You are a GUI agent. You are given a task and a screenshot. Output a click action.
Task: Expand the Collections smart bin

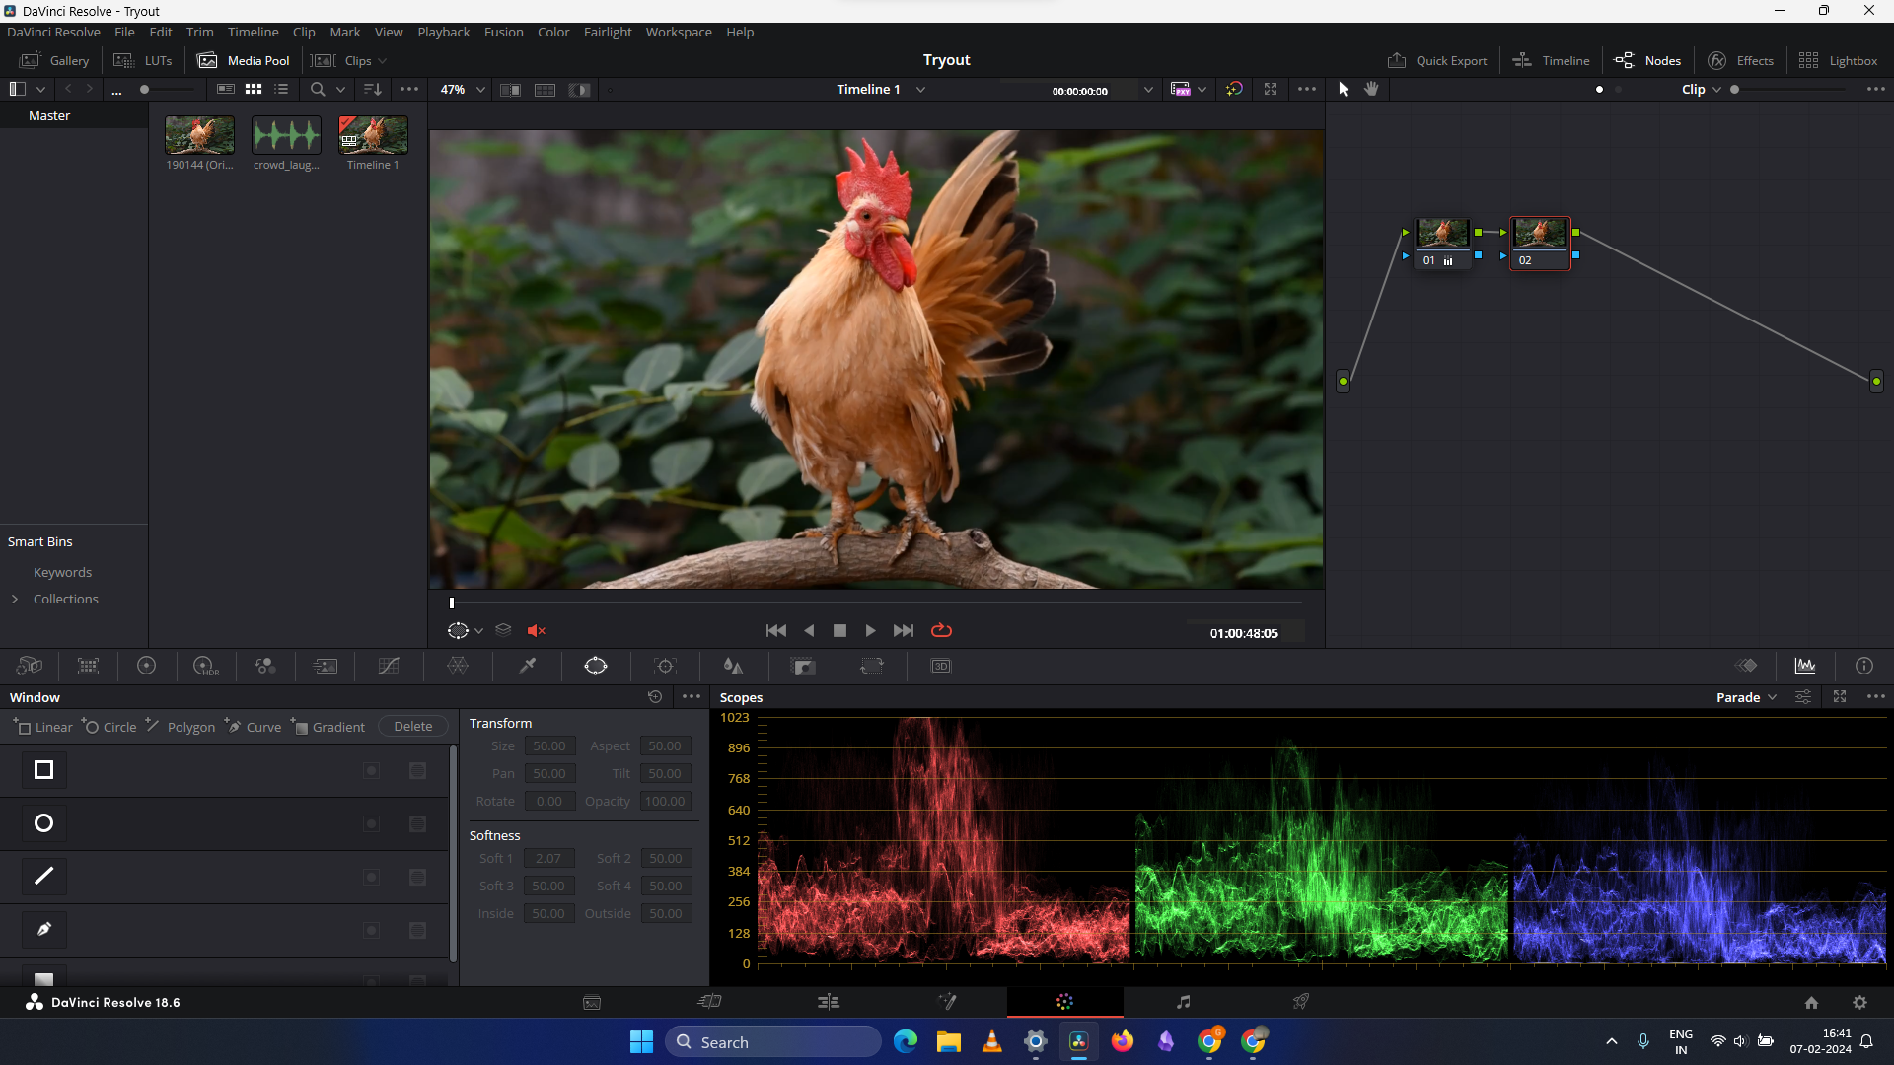(x=15, y=600)
